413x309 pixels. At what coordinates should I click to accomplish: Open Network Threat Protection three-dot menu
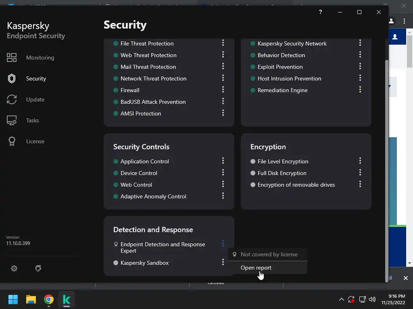(x=223, y=78)
